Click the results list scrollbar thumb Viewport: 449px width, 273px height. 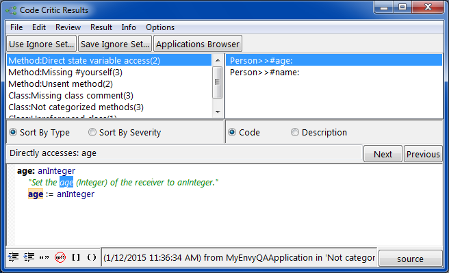(x=218, y=82)
